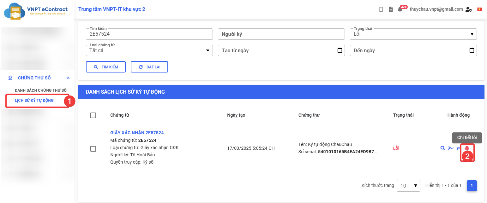Click the TÌM KIẾM button

pyautogui.click(x=106, y=67)
